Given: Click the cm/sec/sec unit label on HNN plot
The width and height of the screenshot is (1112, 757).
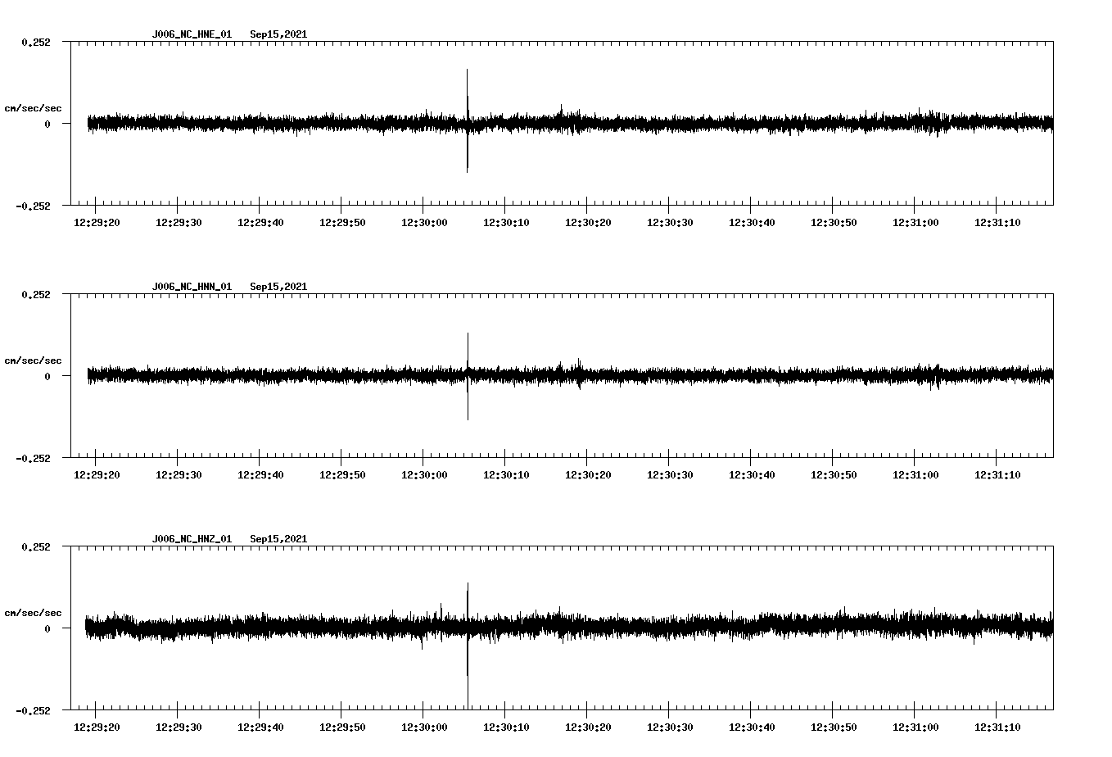Looking at the screenshot, I should 33,360.
